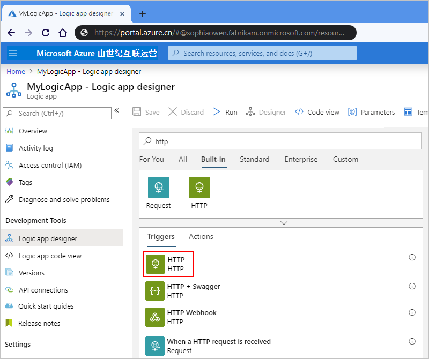This screenshot has height=359, width=429.
Task: Switch to the Enterprise tab
Action: [301, 159]
